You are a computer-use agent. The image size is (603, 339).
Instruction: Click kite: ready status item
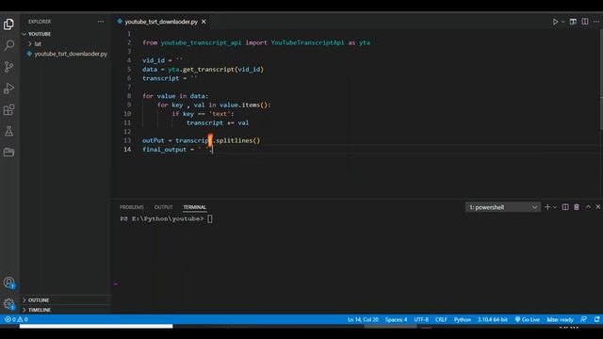[560, 319]
